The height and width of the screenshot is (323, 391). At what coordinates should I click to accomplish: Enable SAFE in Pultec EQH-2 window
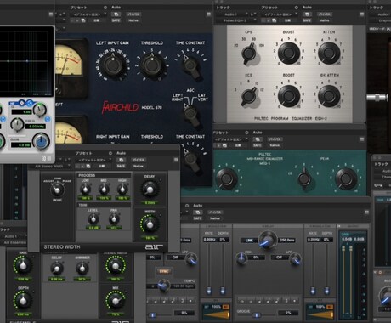(x=307, y=20)
